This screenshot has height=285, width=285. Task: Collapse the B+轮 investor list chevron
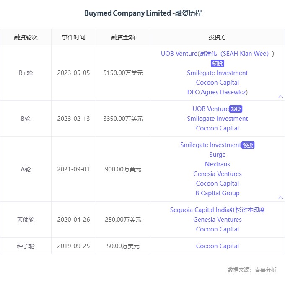280,96
